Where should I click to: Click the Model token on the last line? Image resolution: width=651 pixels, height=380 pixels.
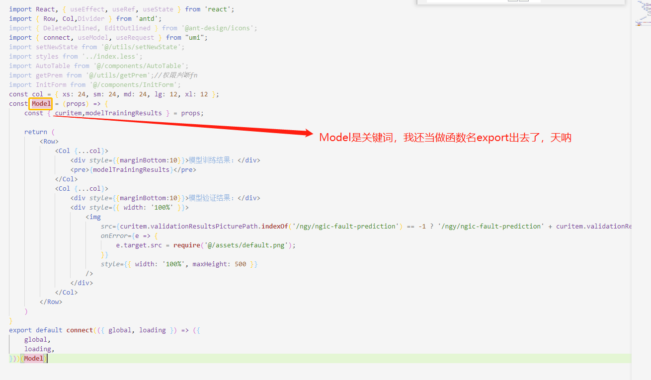(x=33, y=358)
